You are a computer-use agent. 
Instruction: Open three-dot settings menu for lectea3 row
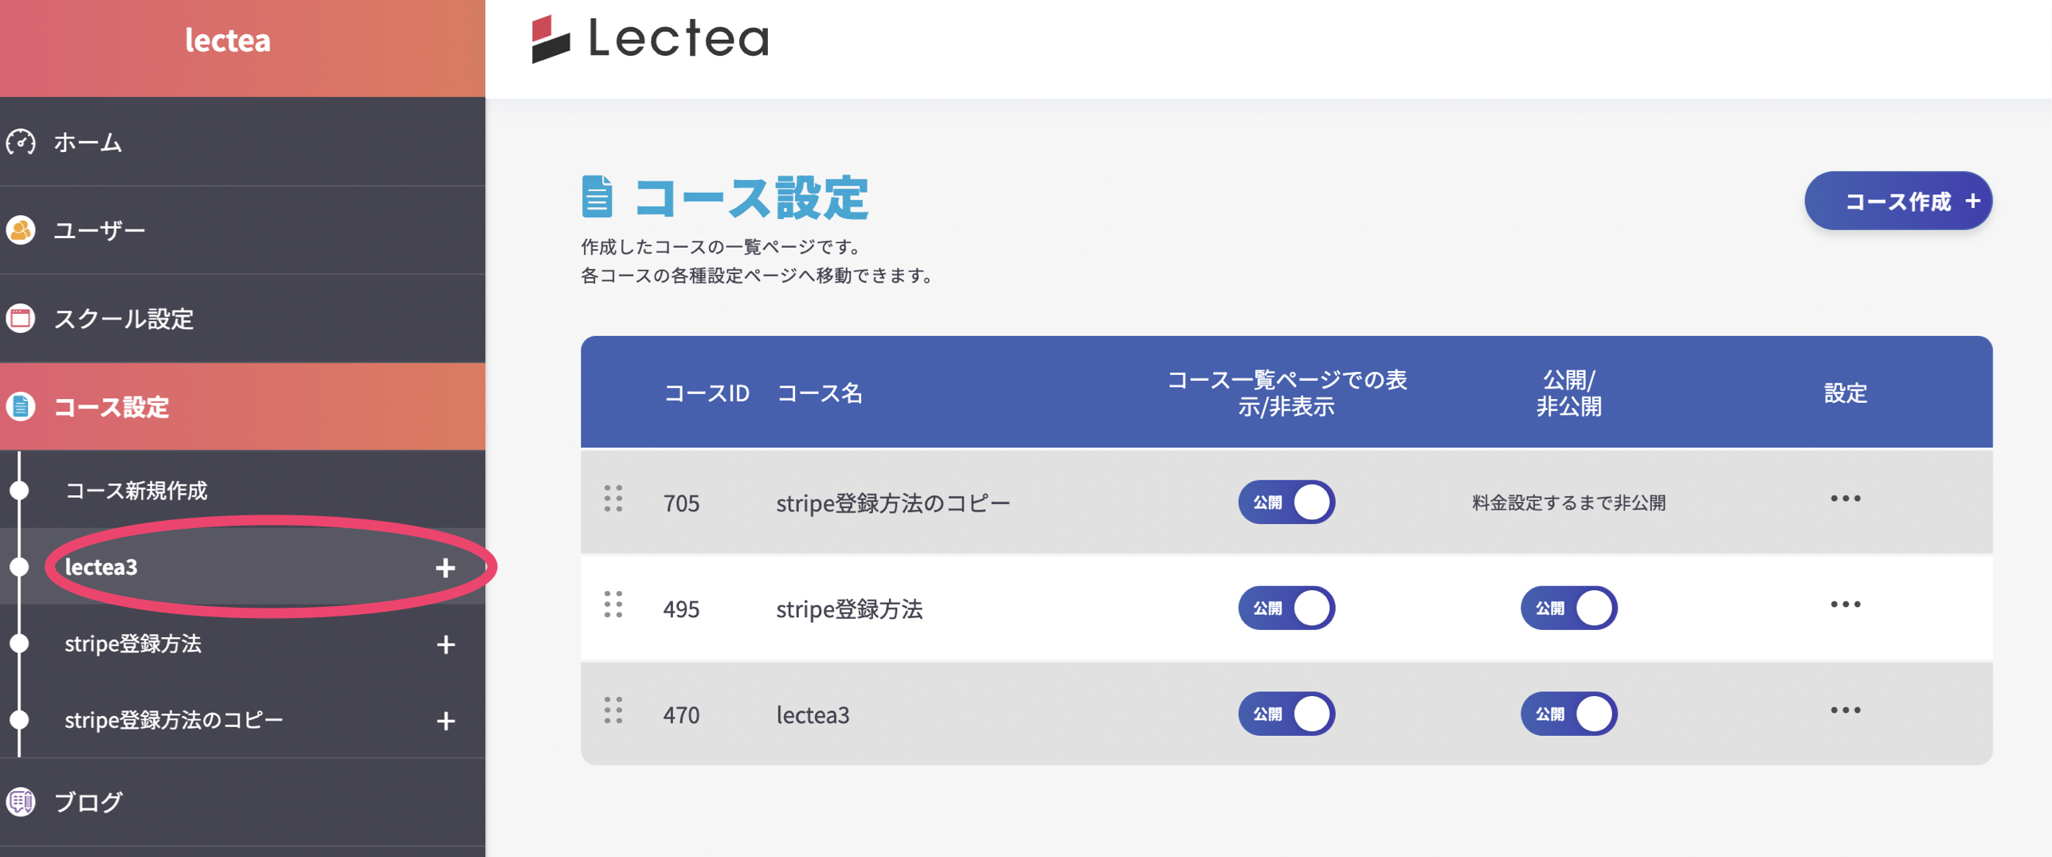pyautogui.click(x=1845, y=710)
